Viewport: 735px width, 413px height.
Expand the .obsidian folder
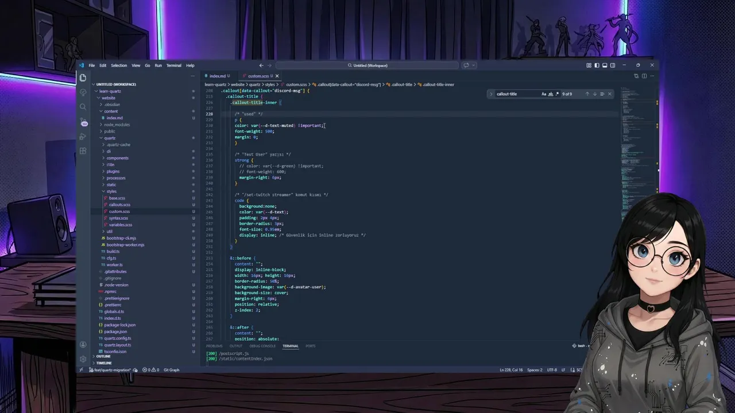coord(112,104)
